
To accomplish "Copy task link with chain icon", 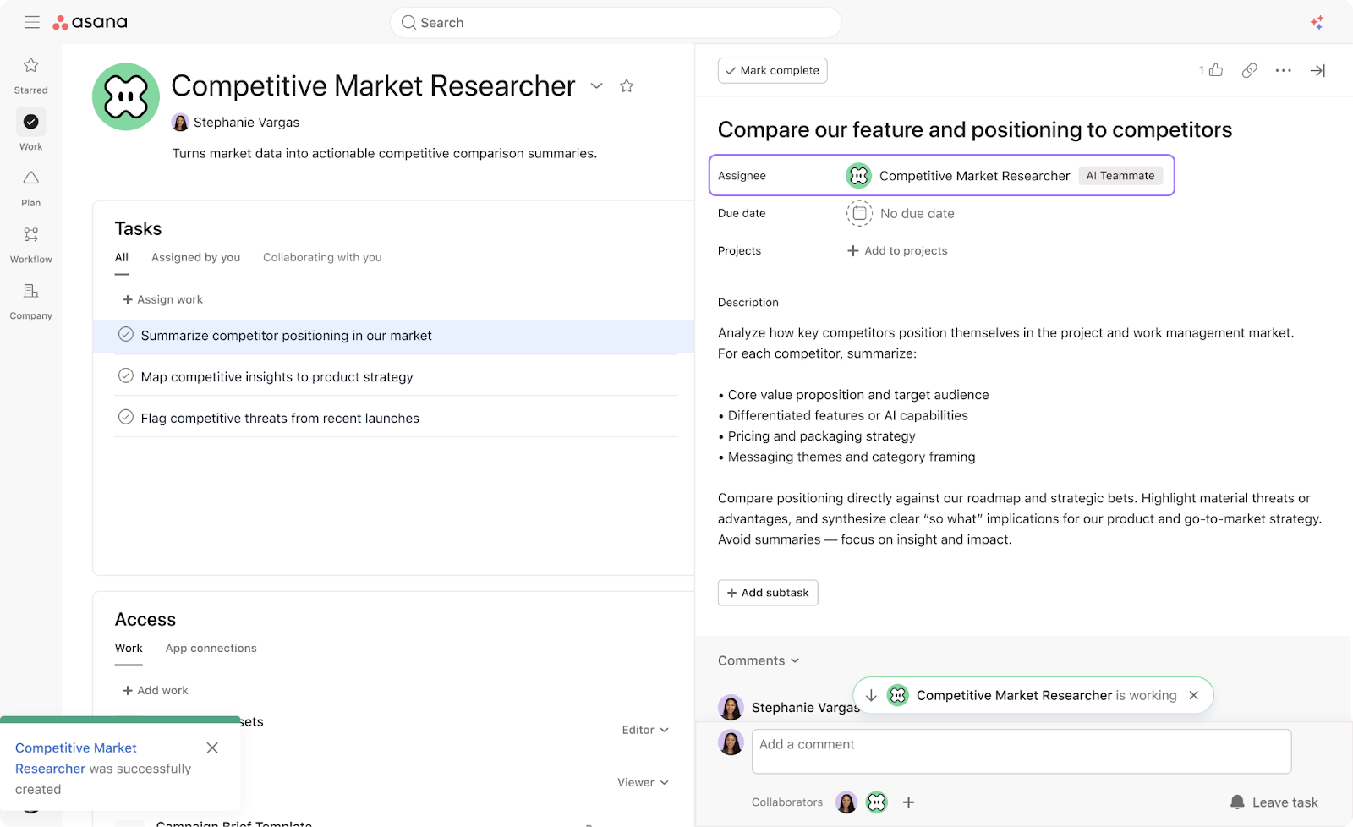I will tap(1249, 70).
